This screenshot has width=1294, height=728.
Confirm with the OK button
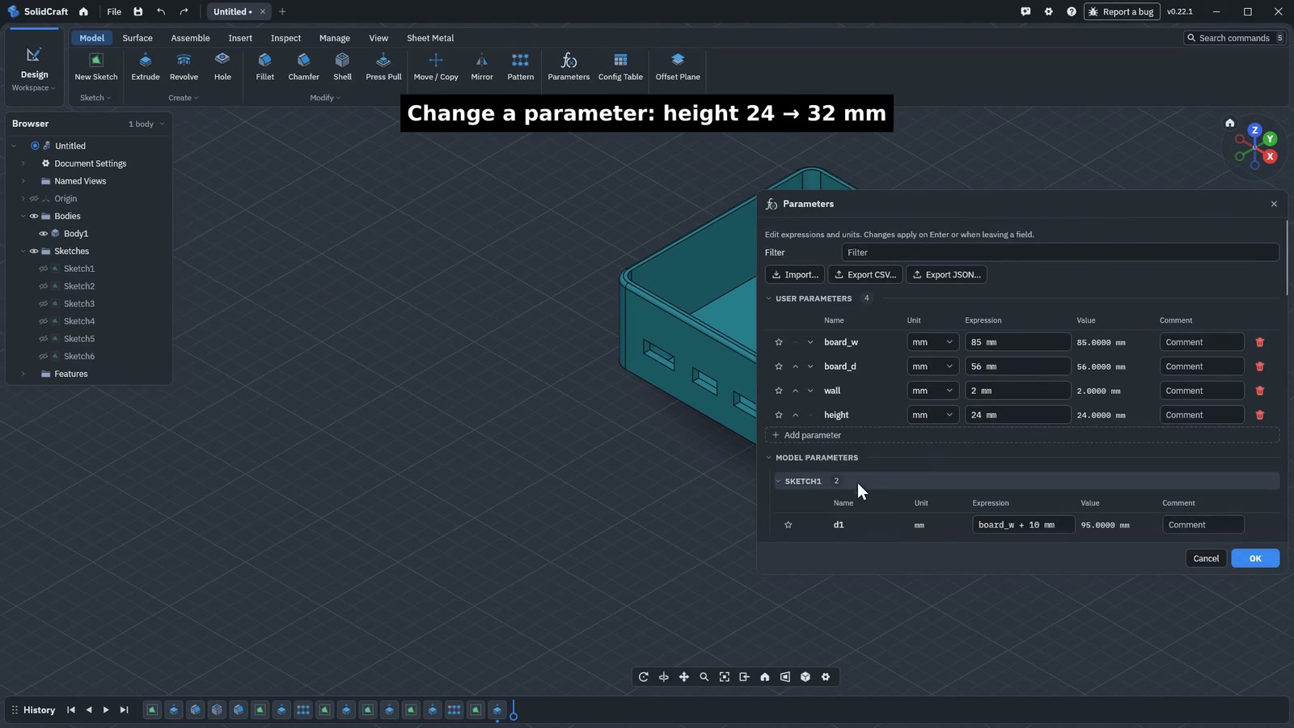coord(1255,558)
